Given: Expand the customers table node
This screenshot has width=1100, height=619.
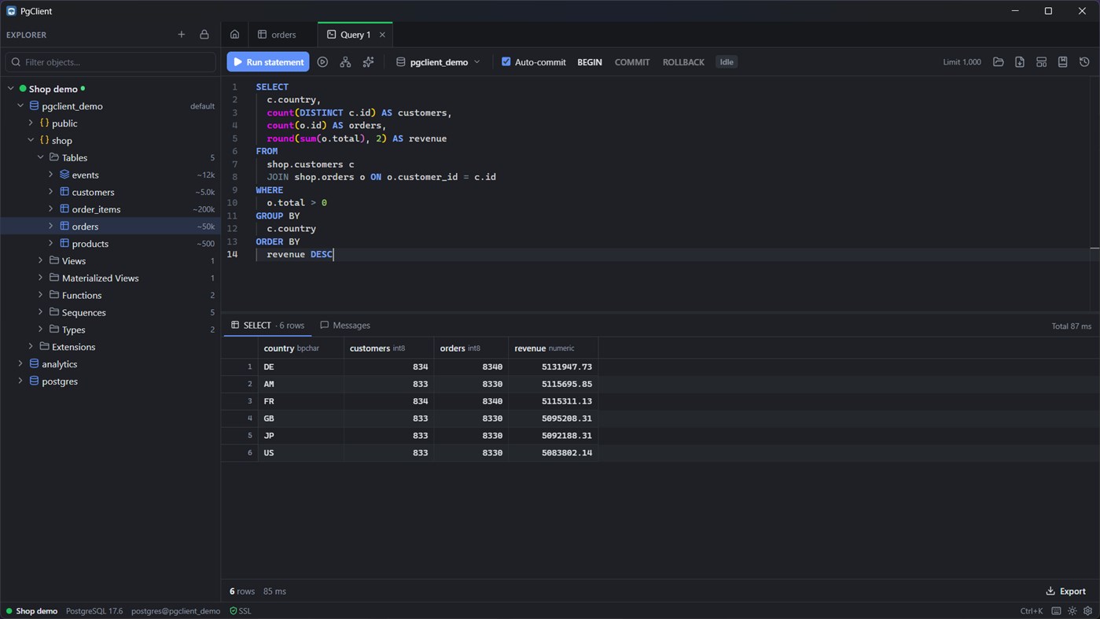Looking at the screenshot, I should coord(51,192).
